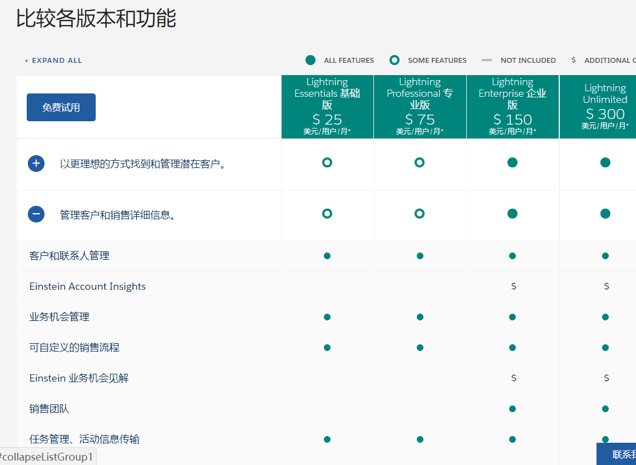Open the 任务管理、活动信息传输 feature link
Image resolution: width=636 pixels, height=465 pixels.
click(x=83, y=439)
